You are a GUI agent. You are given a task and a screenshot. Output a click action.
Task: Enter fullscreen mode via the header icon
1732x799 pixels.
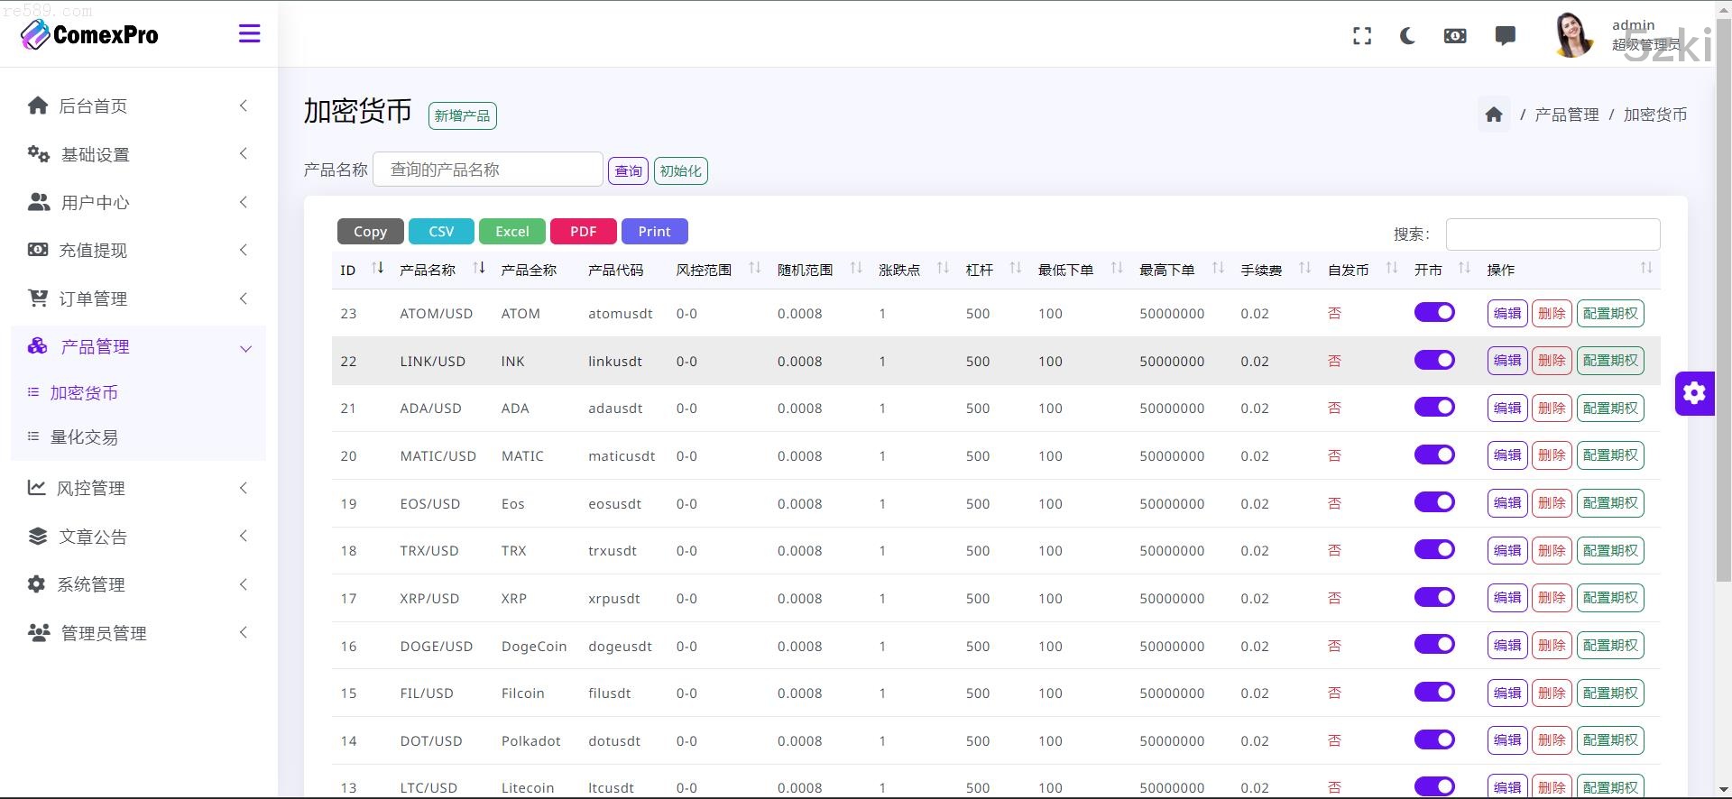tap(1362, 36)
